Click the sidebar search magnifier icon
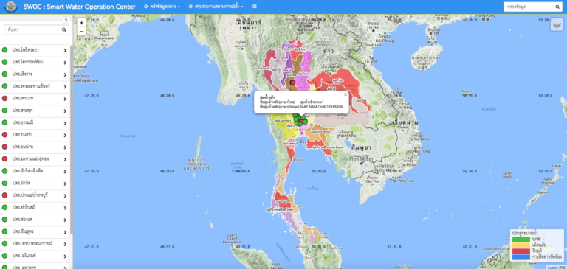The width and height of the screenshot is (567, 269). click(x=64, y=29)
